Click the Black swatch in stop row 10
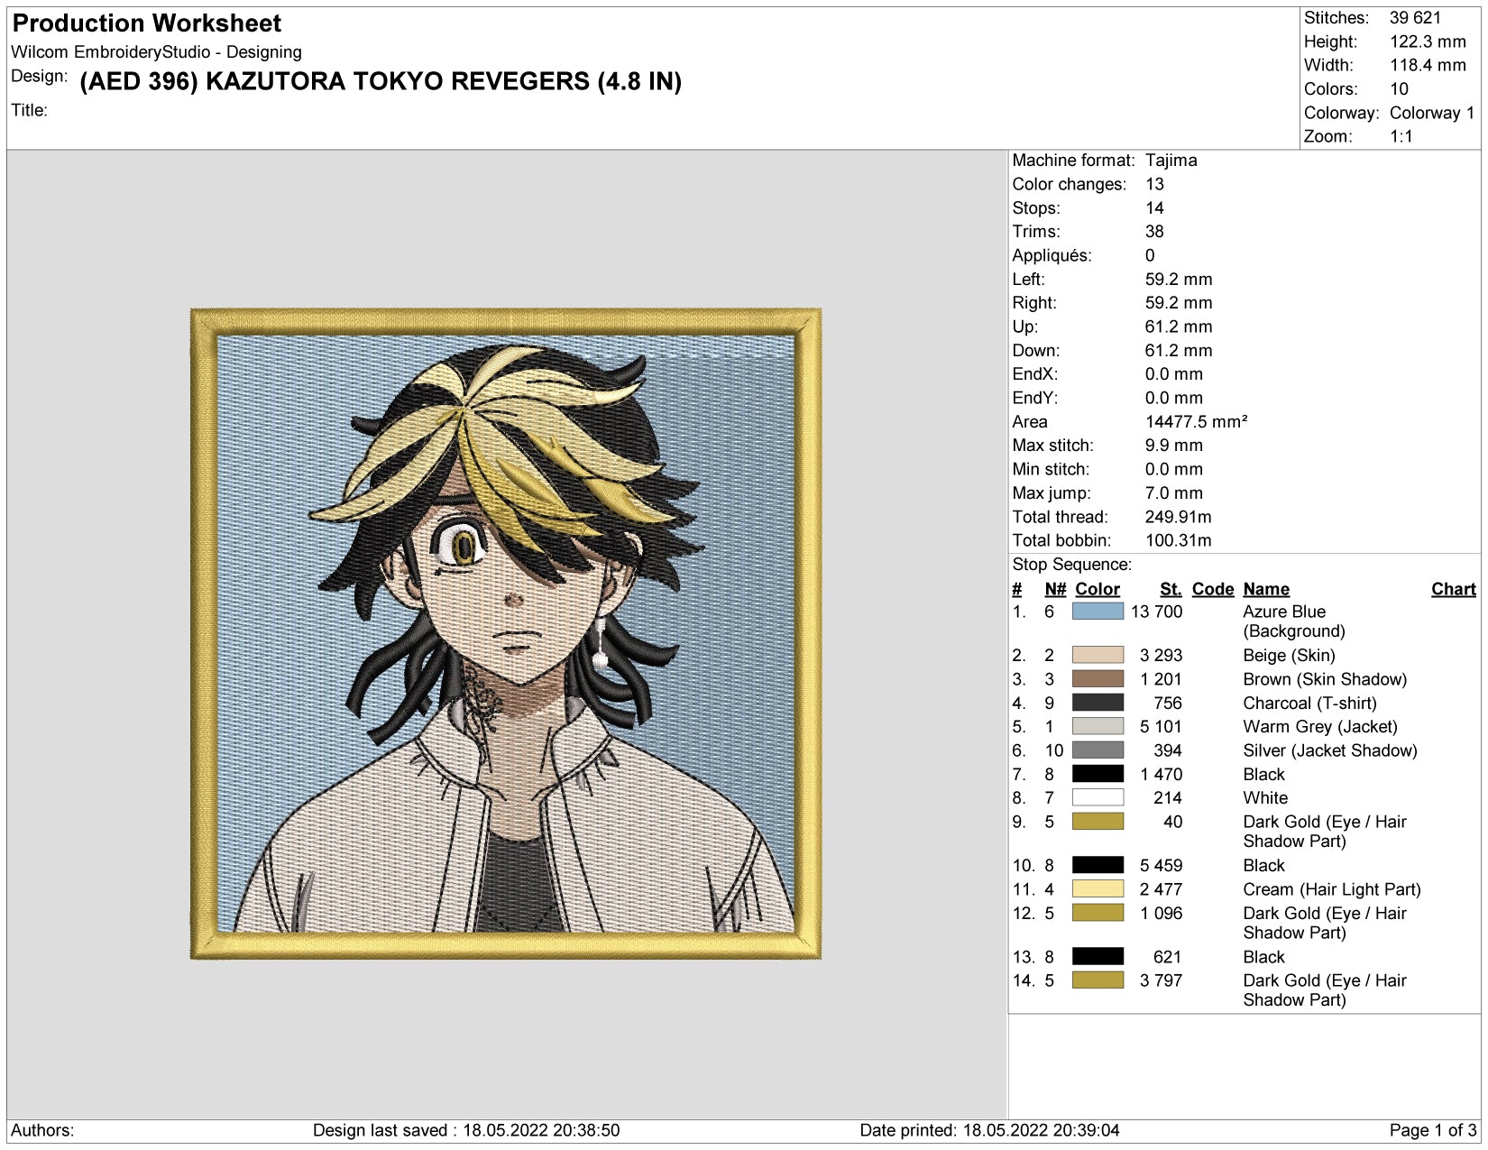 tap(1098, 865)
